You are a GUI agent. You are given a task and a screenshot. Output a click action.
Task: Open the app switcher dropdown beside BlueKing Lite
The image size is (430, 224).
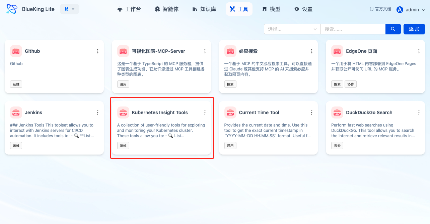pyautogui.click(x=70, y=9)
